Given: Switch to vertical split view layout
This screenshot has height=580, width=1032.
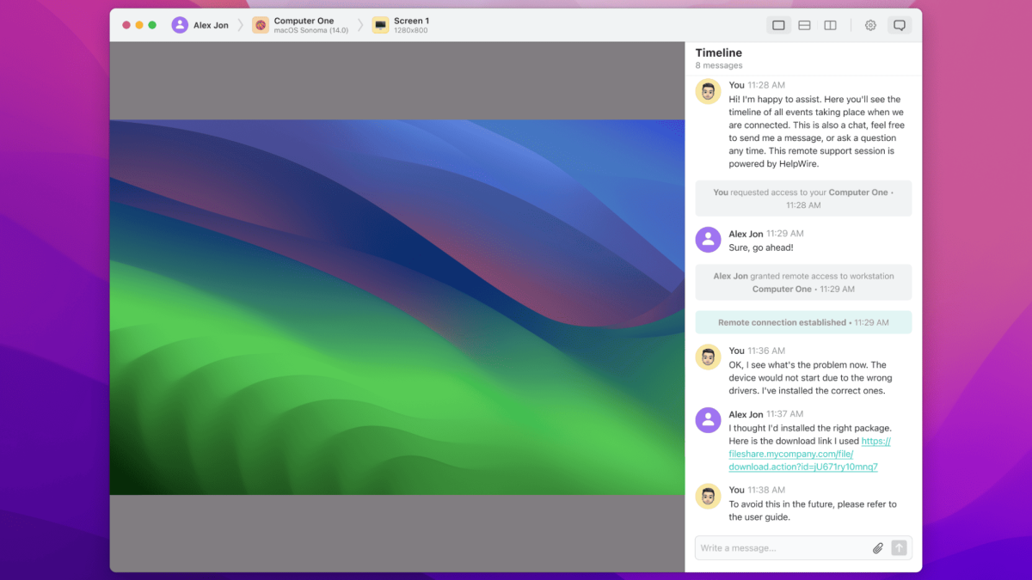Looking at the screenshot, I should click(830, 26).
